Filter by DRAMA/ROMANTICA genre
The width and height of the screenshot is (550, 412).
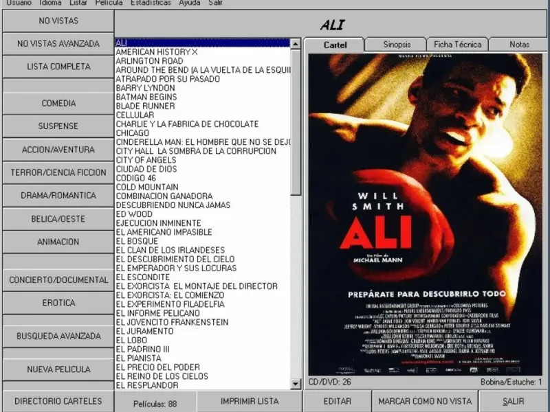coord(58,196)
